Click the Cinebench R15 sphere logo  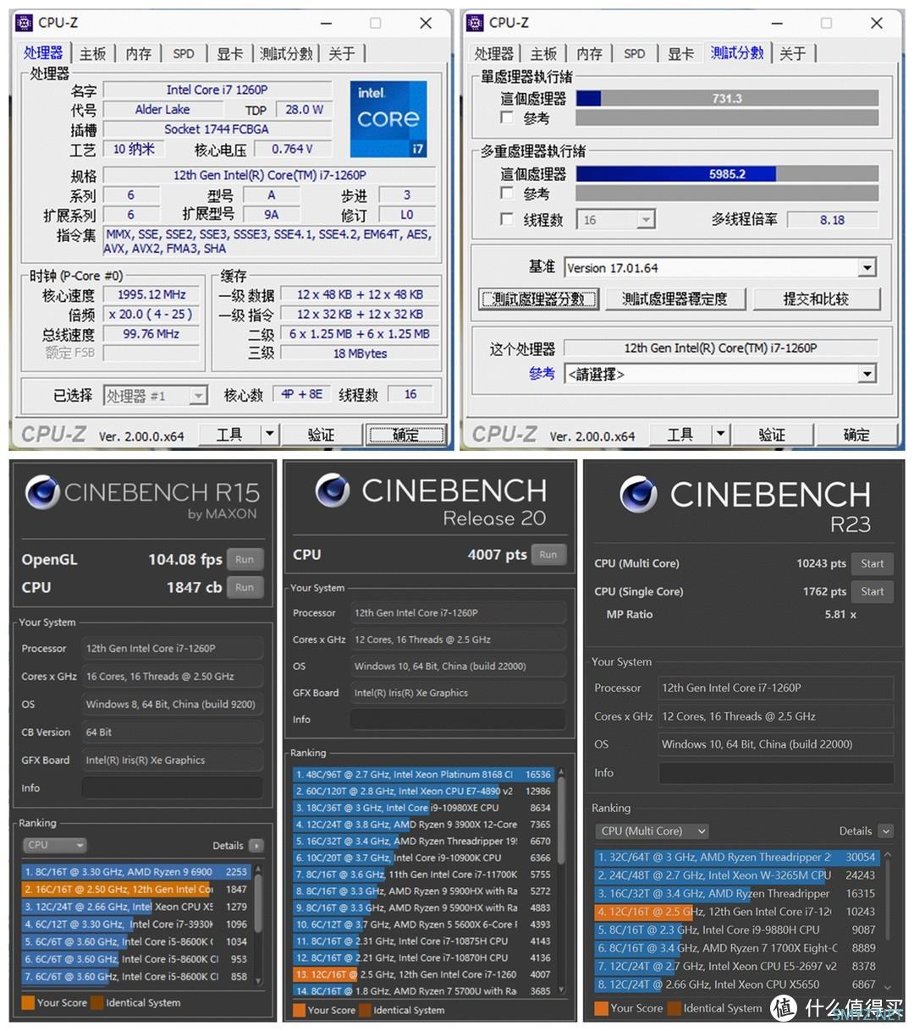41,491
